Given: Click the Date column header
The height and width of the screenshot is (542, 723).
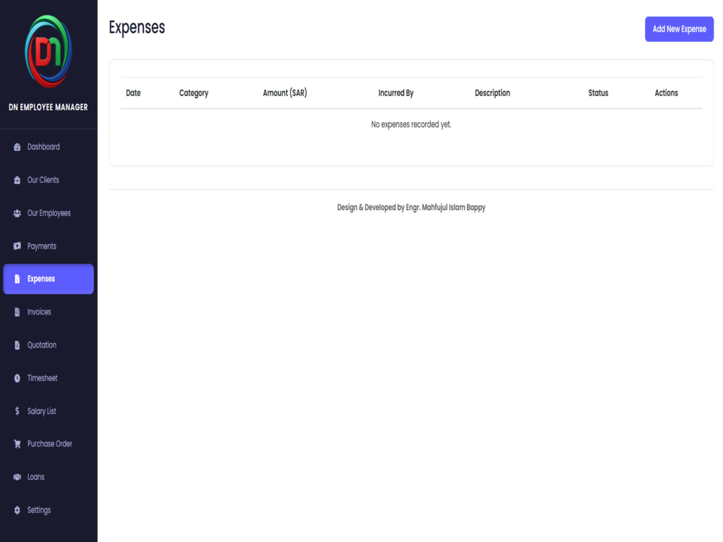Looking at the screenshot, I should click(133, 93).
